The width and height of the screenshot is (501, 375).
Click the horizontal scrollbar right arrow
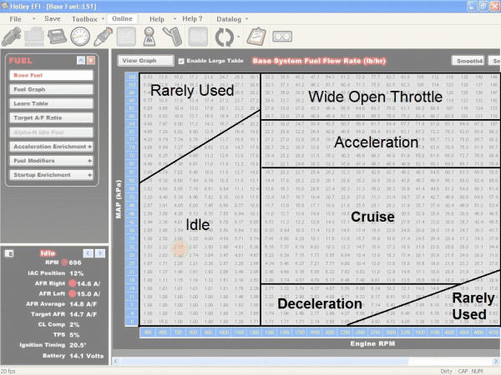pos(496,362)
